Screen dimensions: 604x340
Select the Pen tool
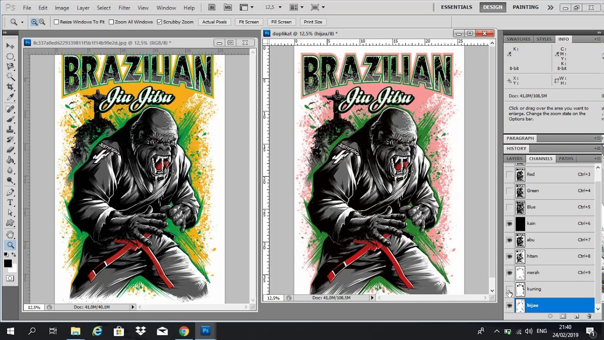pyautogui.click(x=10, y=192)
